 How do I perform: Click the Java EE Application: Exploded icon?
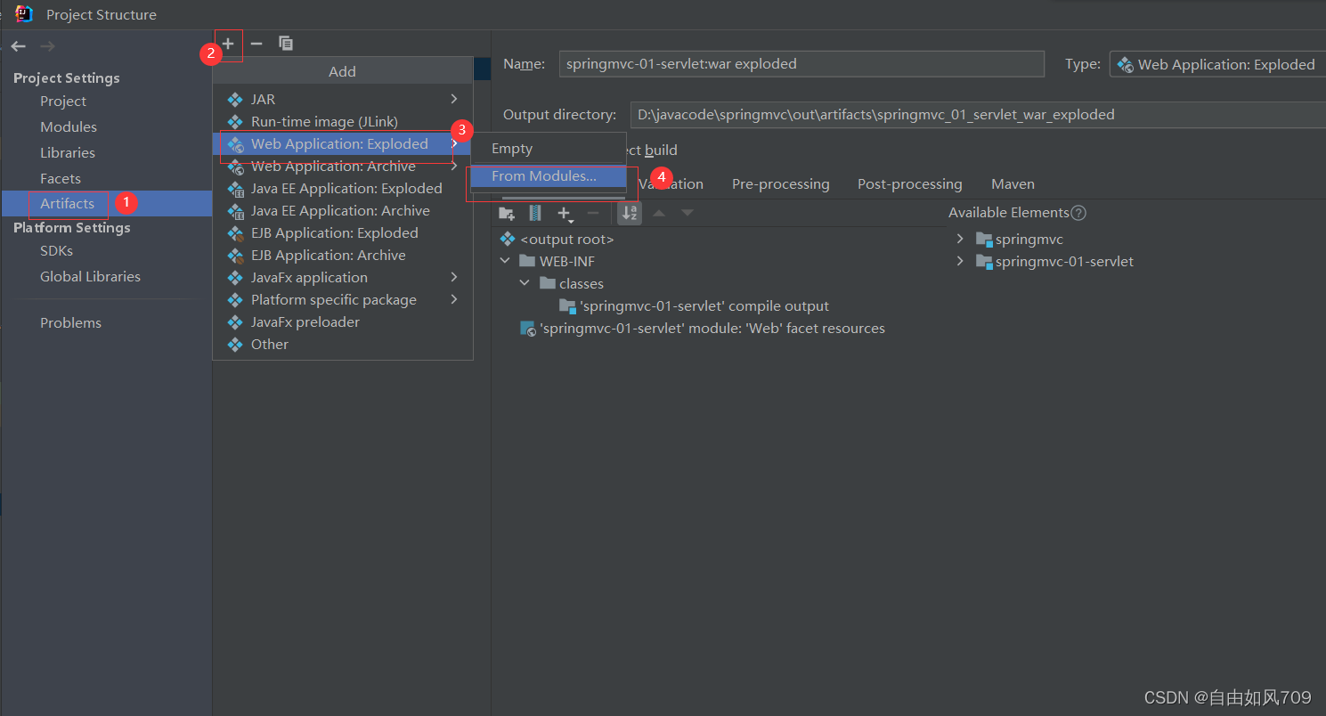235,188
